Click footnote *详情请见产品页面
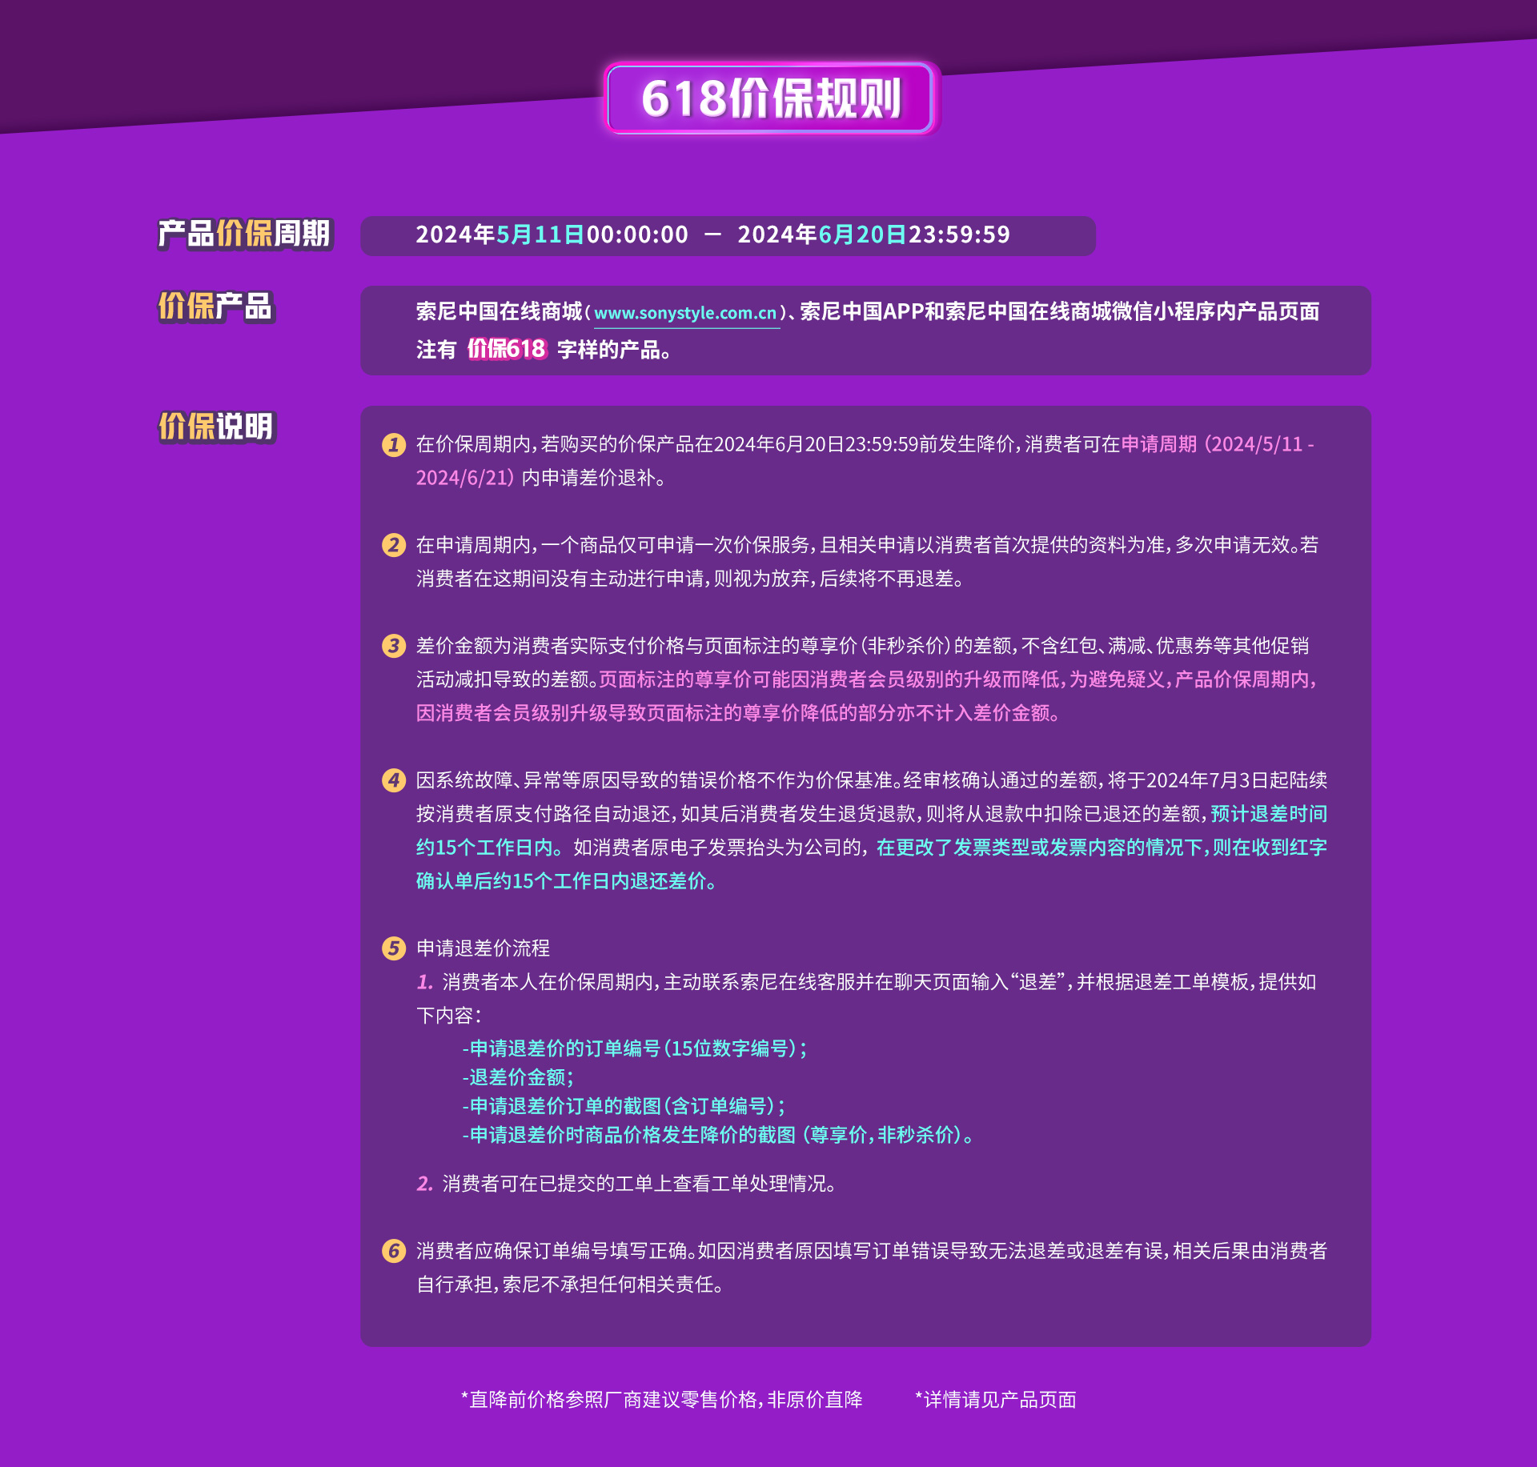1537x1467 pixels. pos(996,1400)
